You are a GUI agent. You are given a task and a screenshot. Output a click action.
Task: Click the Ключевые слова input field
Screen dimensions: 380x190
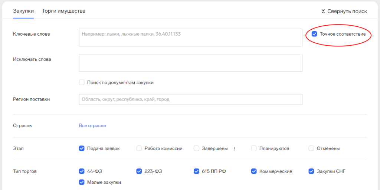[x=190, y=37]
